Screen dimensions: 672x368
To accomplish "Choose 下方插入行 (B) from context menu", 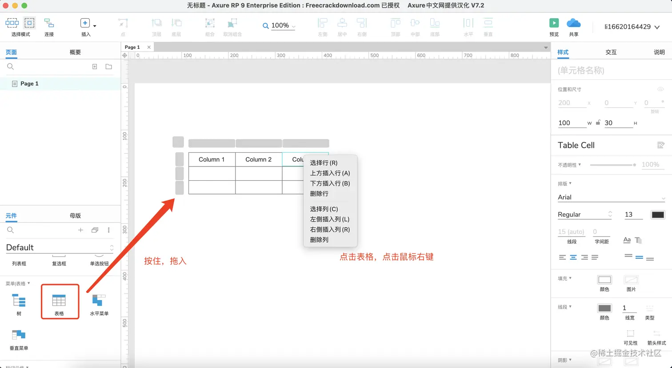I will [x=330, y=183].
